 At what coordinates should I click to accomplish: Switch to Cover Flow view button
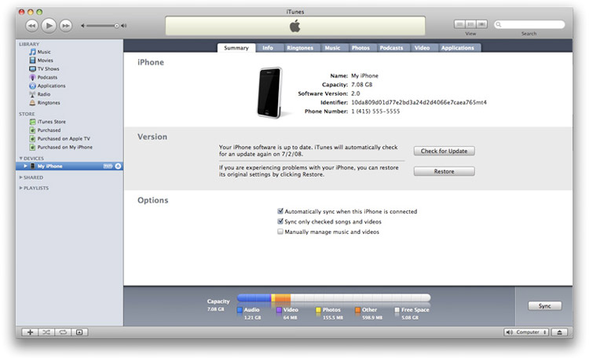(481, 24)
